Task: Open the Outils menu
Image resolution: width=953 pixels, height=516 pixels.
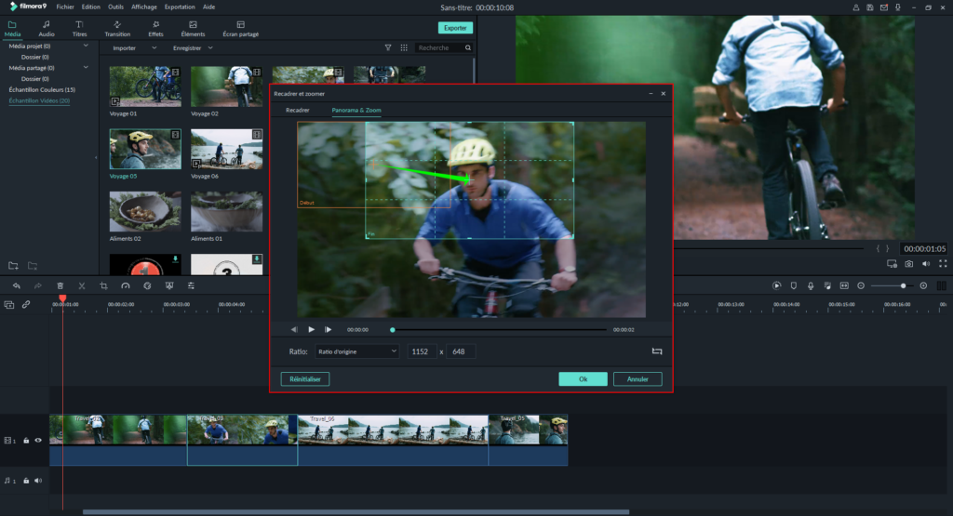Action: tap(115, 7)
